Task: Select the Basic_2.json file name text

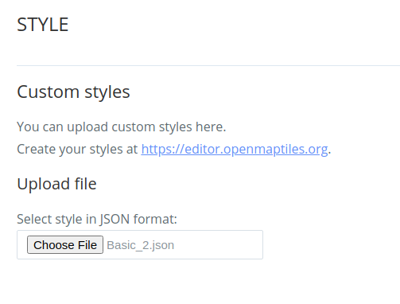Action: pyautogui.click(x=140, y=245)
